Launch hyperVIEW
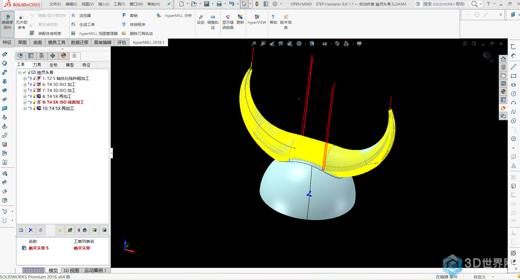Viewport: 520px width, 280px height. (x=257, y=20)
